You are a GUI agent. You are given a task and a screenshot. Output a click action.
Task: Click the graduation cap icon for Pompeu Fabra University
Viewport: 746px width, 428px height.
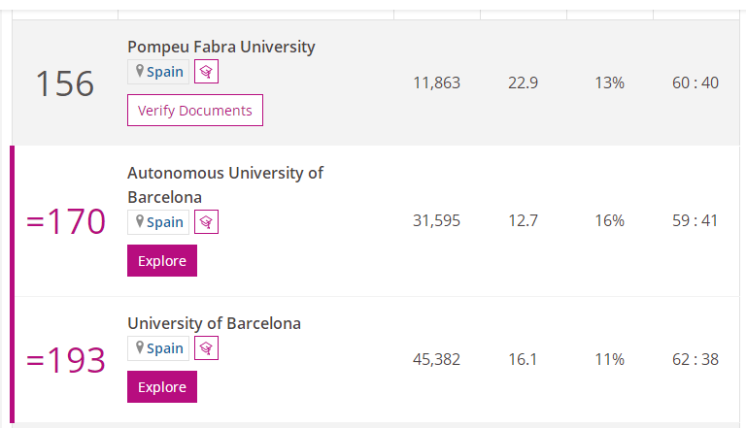tap(206, 71)
